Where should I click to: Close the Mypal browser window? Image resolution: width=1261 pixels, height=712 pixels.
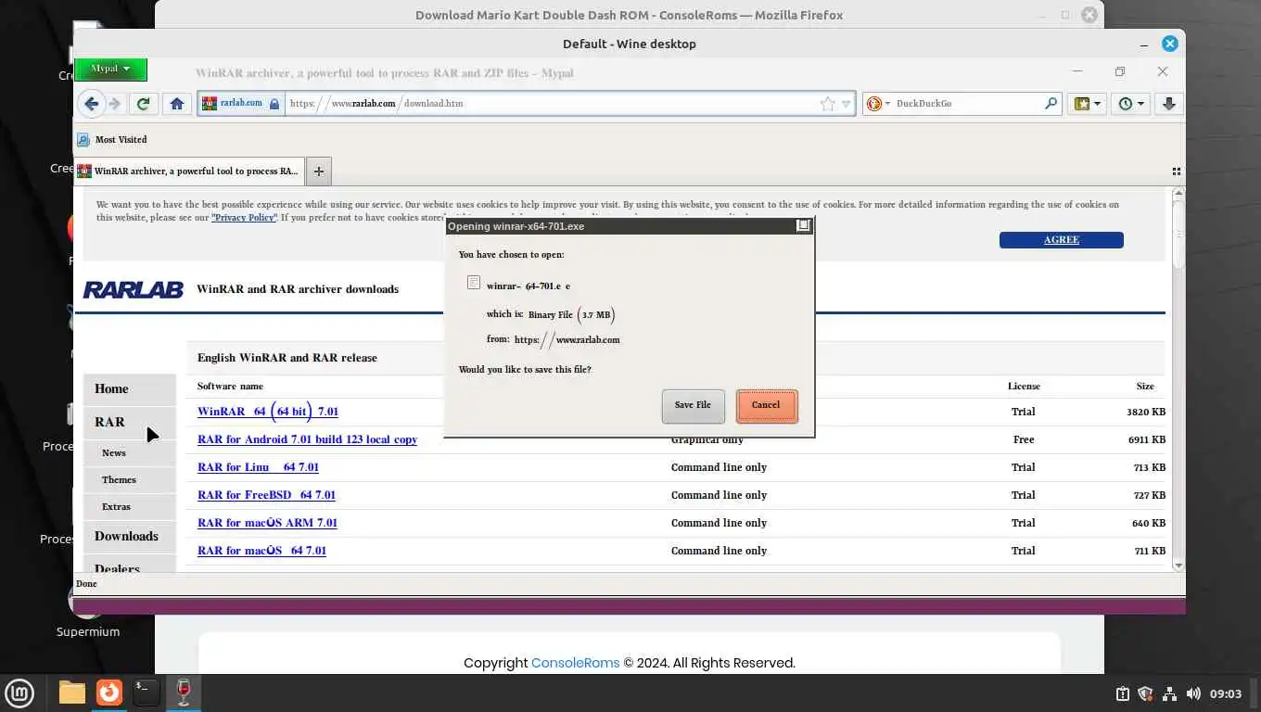pos(1163,71)
